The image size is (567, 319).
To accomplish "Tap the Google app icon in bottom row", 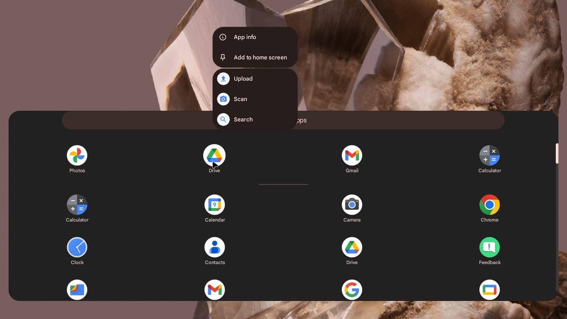I will pos(352,290).
